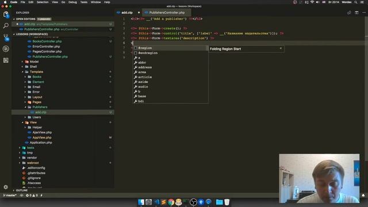This screenshot has height=207, width=368.
Task: Open the Tasks menu
Action: coord(84,2)
